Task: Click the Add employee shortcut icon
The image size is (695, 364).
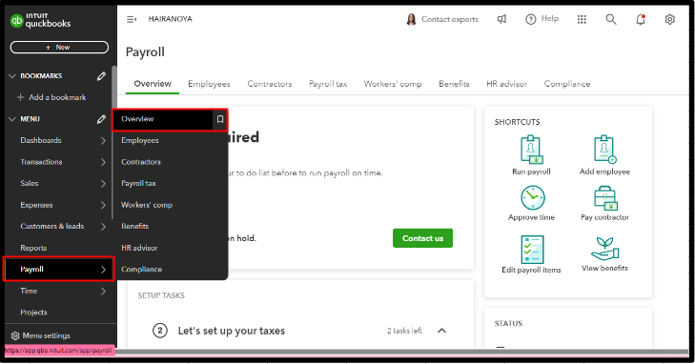Action: click(604, 150)
